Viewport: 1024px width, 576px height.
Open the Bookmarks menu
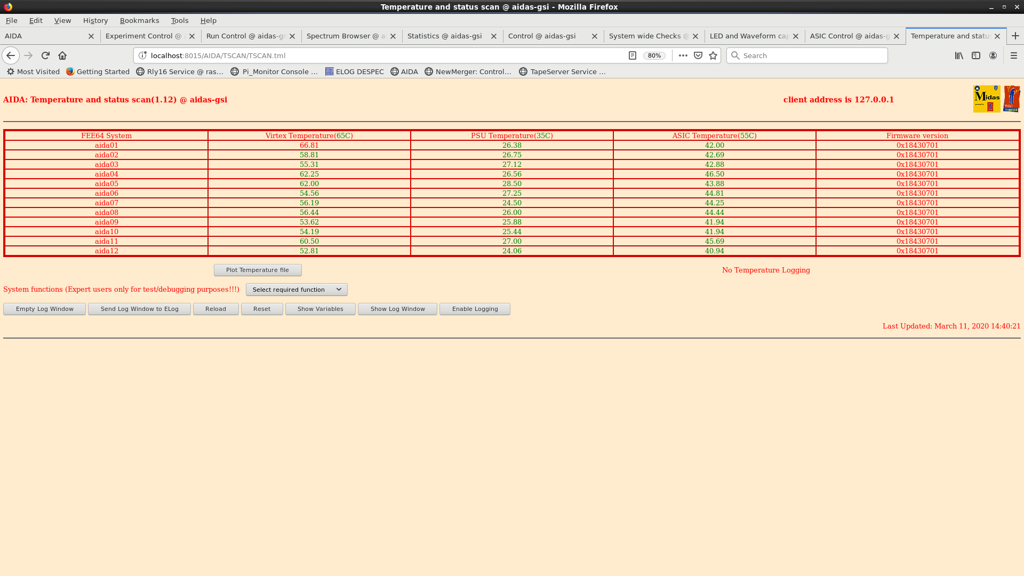tap(139, 20)
